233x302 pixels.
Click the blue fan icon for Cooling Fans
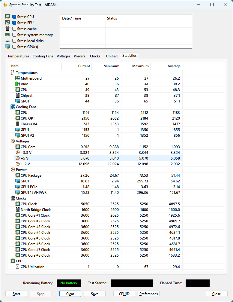pyautogui.click(x=13, y=107)
